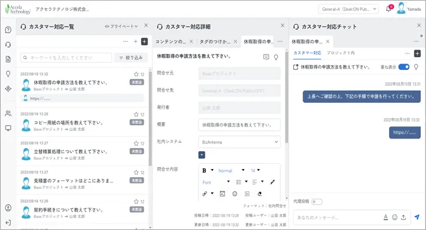Click the 絞り込み filter button
The image size is (426, 230).
(131, 58)
